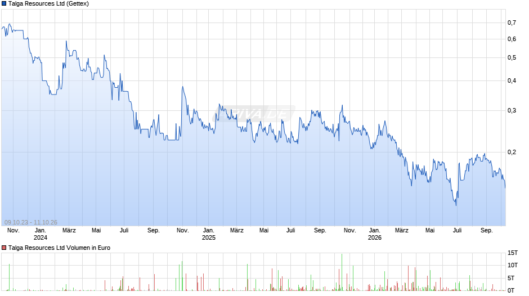Click the 15T volume axis label
Viewport: 529px width, 296px height.
coord(513,253)
